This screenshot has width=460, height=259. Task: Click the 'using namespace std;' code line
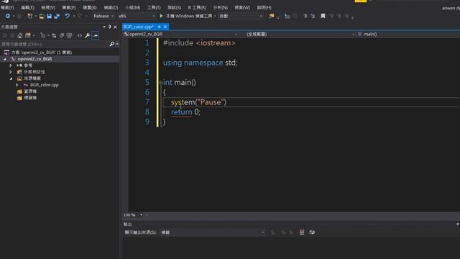pyautogui.click(x=200, y=63)
